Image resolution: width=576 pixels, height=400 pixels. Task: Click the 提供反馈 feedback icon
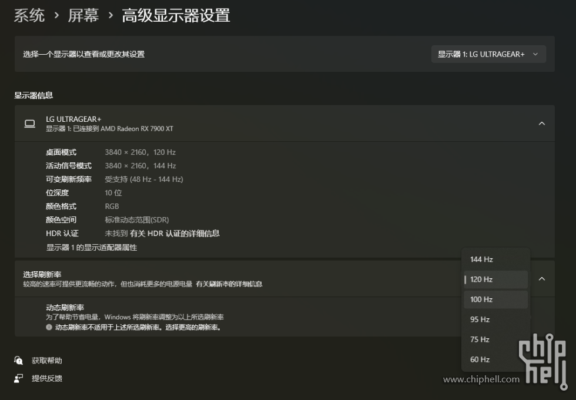[x=18, y=378]
